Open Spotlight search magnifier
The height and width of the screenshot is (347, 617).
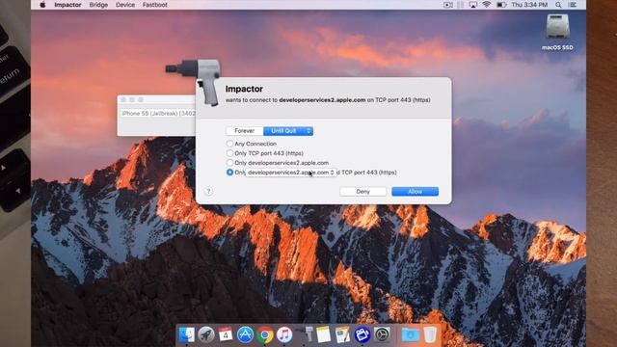(x=558, y=5)
